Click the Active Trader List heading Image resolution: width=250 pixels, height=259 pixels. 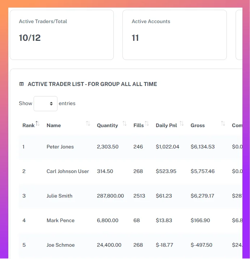coord(92,84)
